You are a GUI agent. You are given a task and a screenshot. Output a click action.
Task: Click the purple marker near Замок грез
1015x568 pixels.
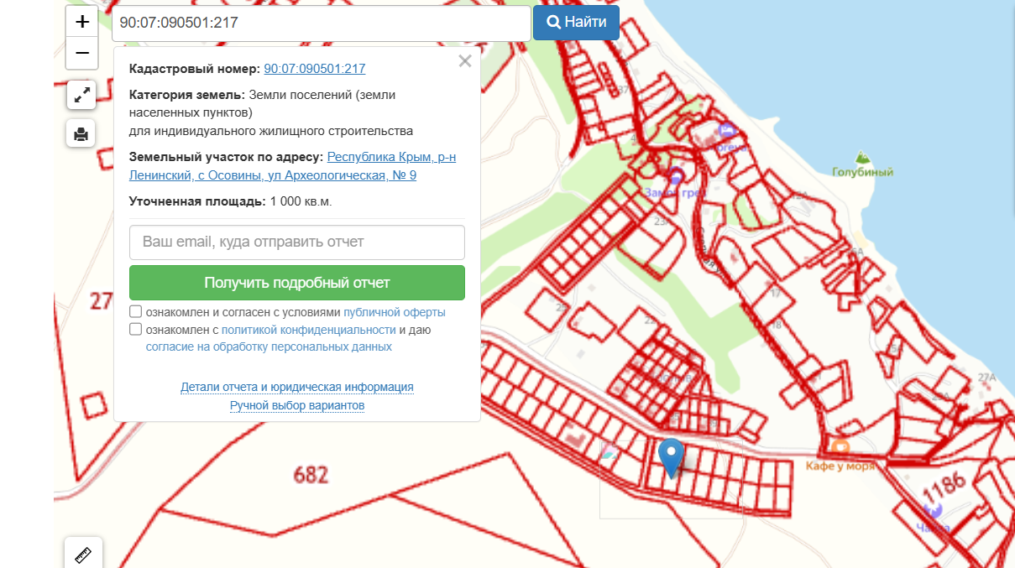[x=677, y=175]
